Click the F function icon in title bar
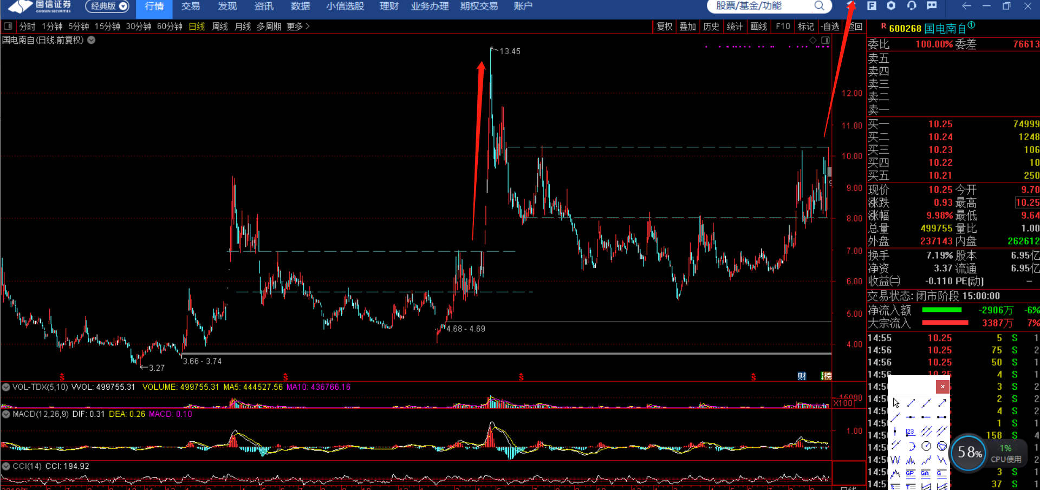Image resolution: width=1040 pixels, height=490 pixels. pyautogui.click(x=872, y=6)
